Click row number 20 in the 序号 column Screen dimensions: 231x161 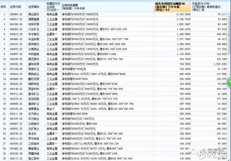(x=4, y=109)
